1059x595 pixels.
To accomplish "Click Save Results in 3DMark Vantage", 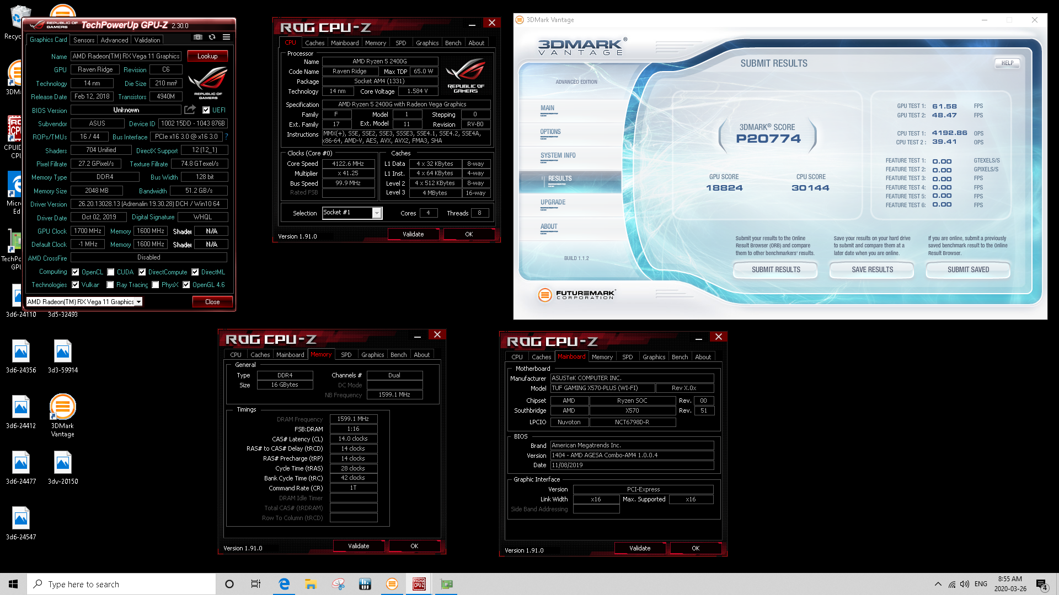I will (872, 269).
